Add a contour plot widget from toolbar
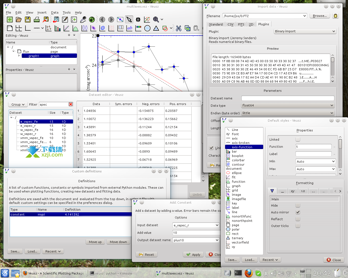The height and width of the screenshot is (278, 348). [x=102, y=28]
